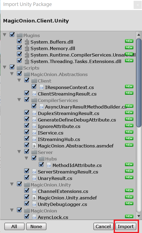The height and width of the screenshot is (233, 142).
Task: Click the NEW badge beside UnaryResult.cs
Action: point(129,177)
